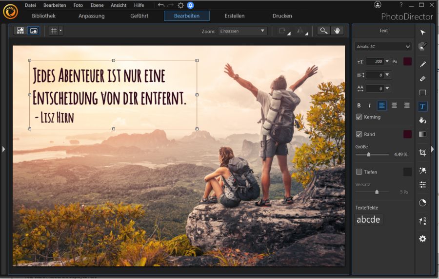Select the Text tool
This screenshot has height=279, width=439.
(x=422, y=106)
